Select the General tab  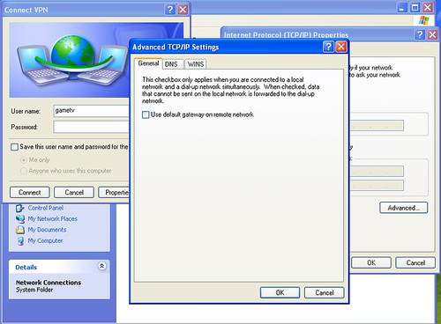(x=148, y=63)
